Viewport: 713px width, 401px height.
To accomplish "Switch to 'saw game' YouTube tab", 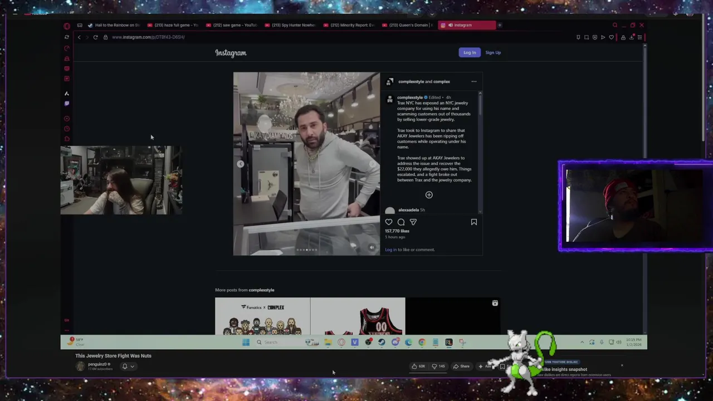I will (x=232, y=25).
